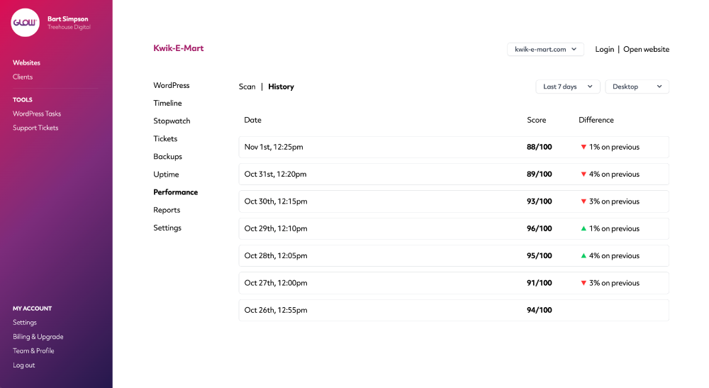Image resolution: width=709 pixels, height=388 pixels.
Task: Go to Billing & Upgrade
Action: coord(38,336)
